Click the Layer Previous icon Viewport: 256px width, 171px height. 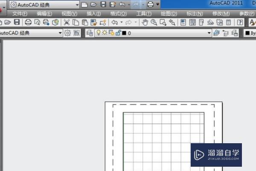226,33
